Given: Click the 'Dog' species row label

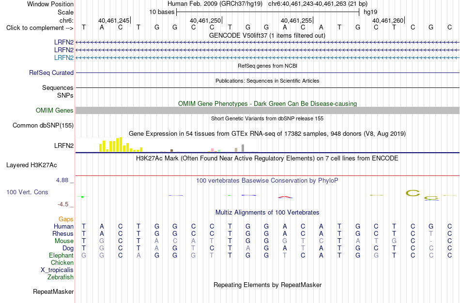Looking at the screenshot, I should pyautogui.click(x=68, y=248).
